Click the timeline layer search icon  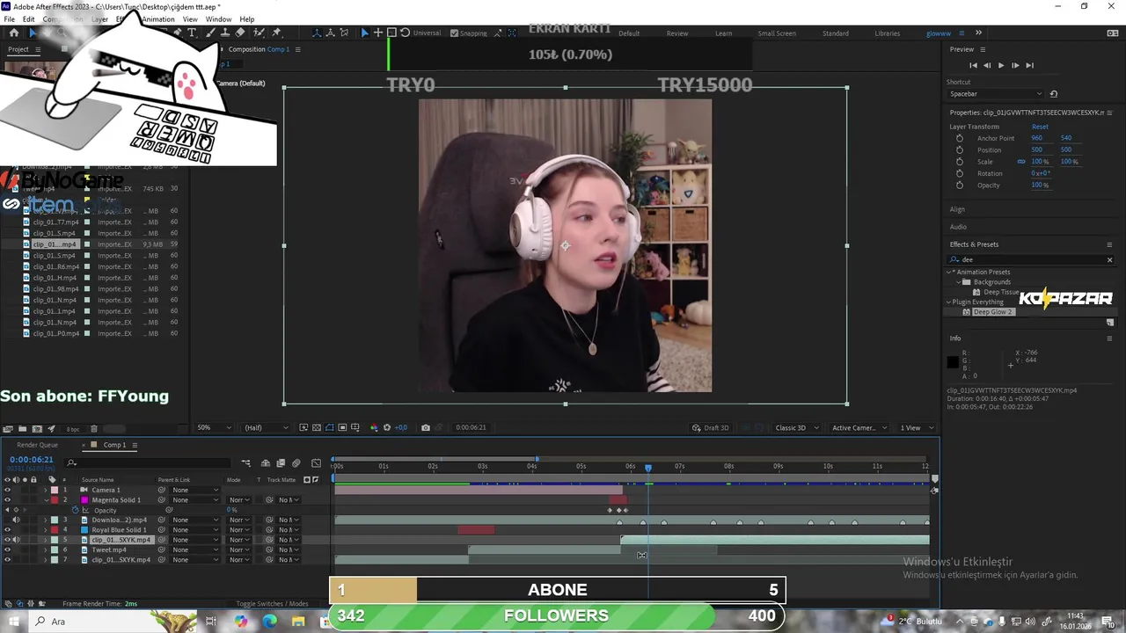[x=71, y=462]
